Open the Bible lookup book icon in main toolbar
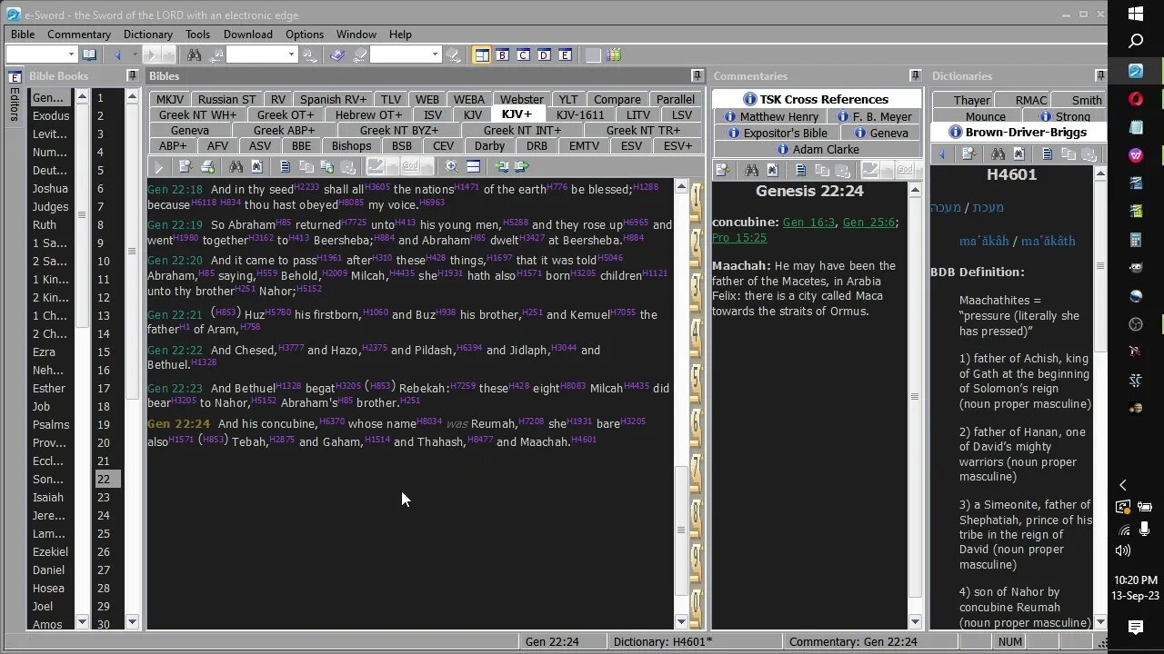The width and height of the screenshot is (1164, 654). point(89,54)
